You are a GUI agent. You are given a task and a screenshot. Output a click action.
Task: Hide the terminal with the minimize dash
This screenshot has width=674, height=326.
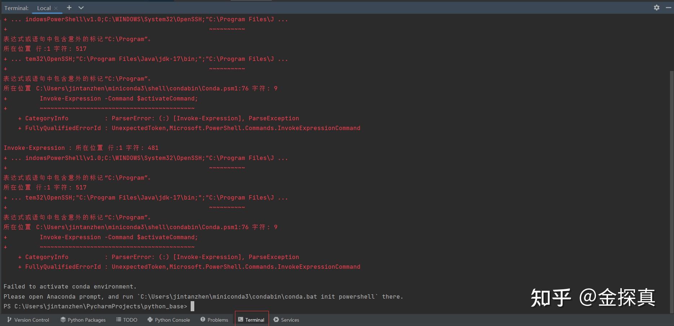[668, 7]
